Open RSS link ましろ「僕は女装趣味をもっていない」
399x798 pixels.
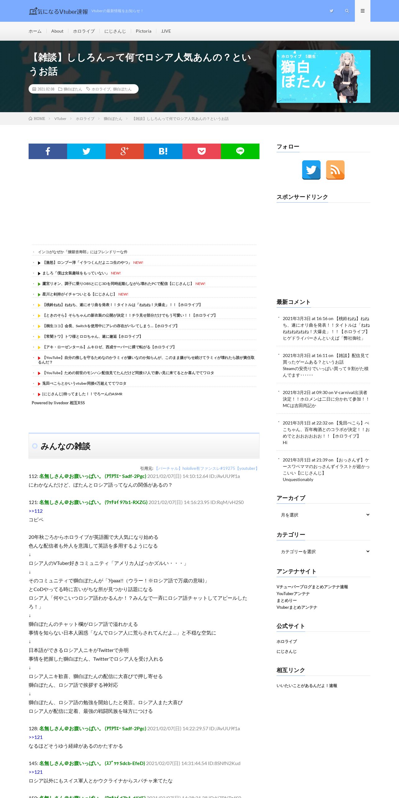[x=76, y=273]
